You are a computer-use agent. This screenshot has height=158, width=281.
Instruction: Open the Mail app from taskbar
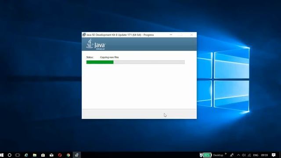tap(51, 155)
